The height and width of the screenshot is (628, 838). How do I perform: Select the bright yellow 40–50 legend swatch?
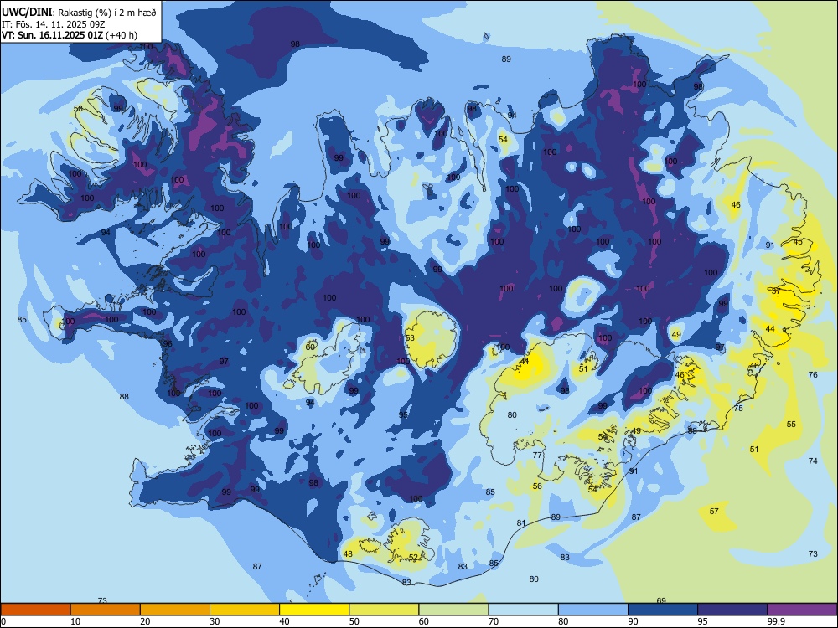coord(314,610)
